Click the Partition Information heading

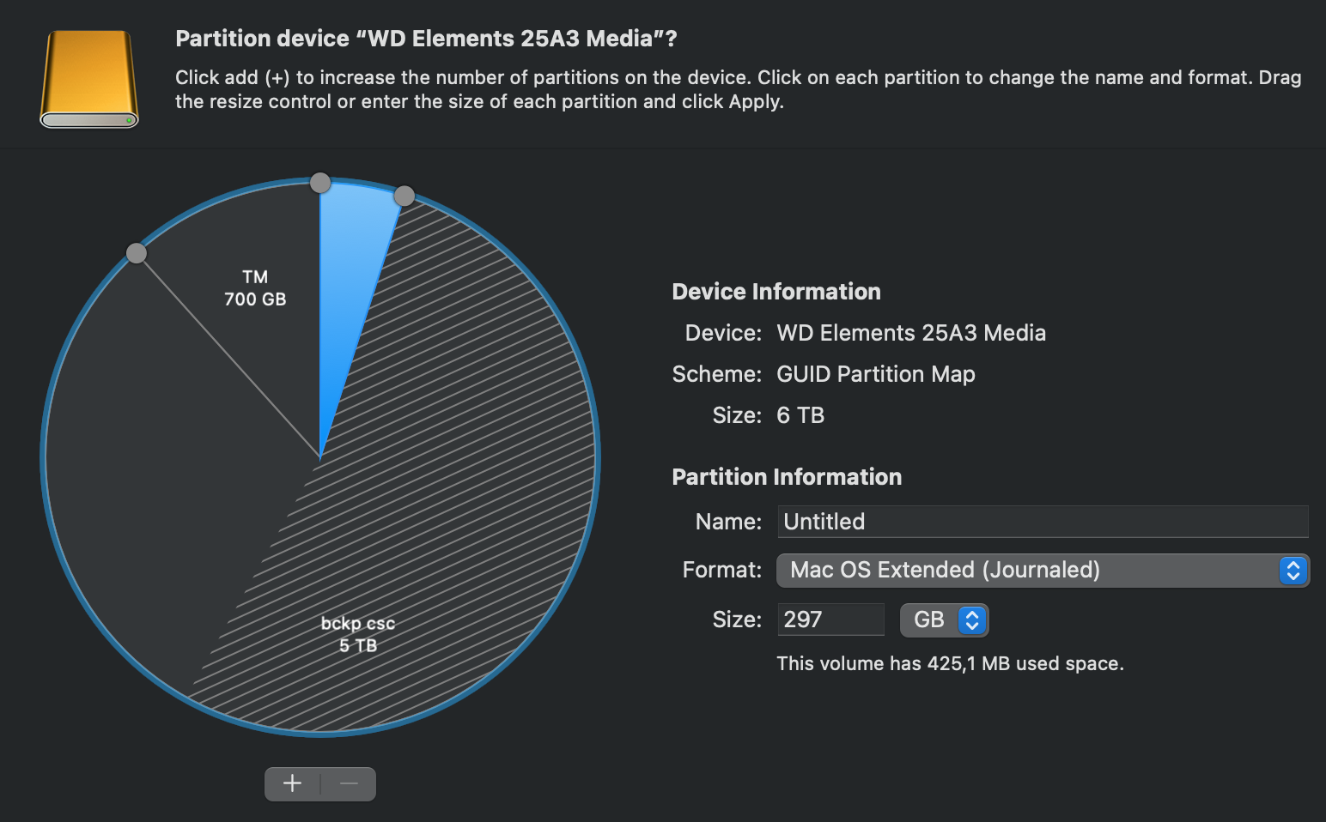[x=786, y=476]
